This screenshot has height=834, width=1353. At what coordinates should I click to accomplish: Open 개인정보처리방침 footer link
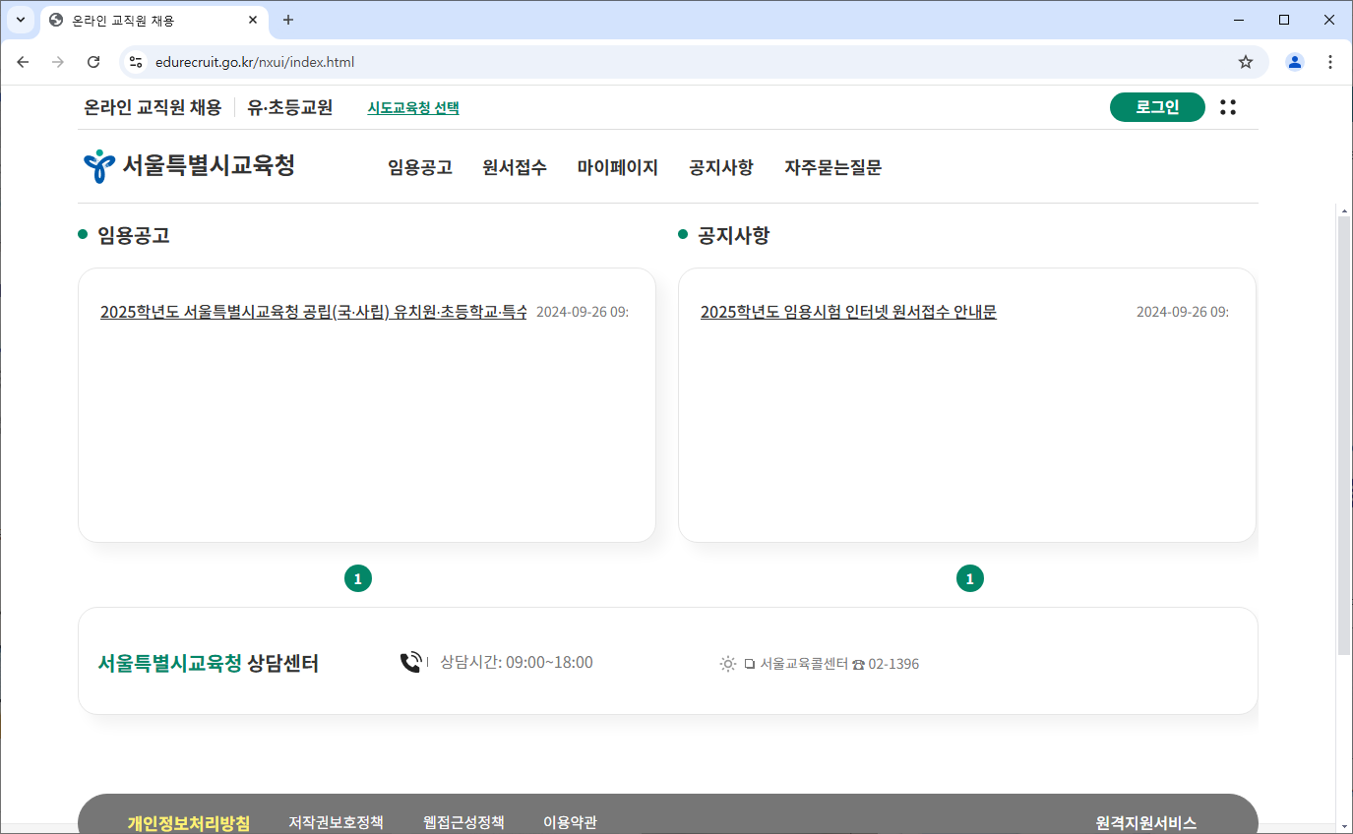coord(189,823)
